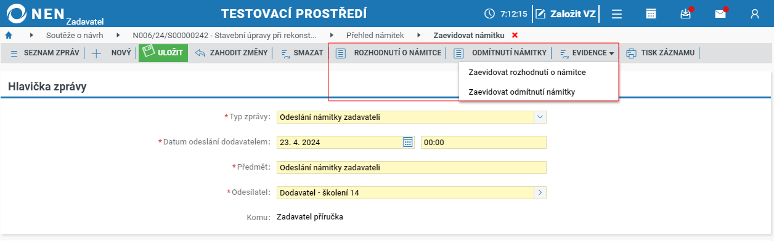Open the mail envelope icon
This screenshot has height=241, width=774.
tap(720, 14)
